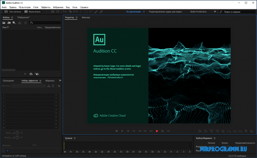Switch to the "Избранное" panel tab
Viewport: 257px width, 158px height.
pos(23,18)
